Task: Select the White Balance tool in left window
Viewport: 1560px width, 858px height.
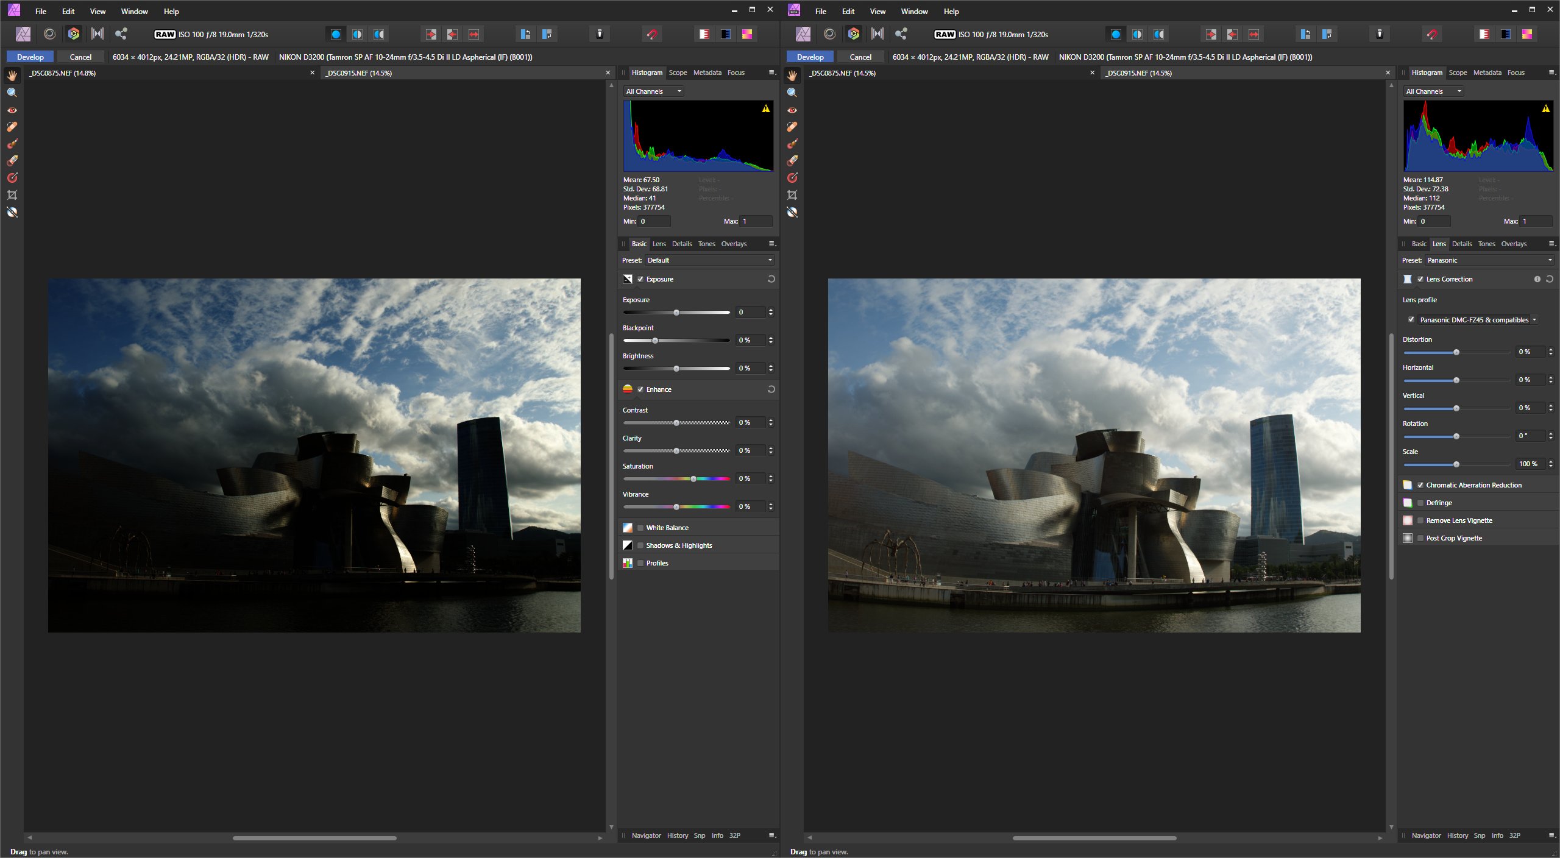Action: 12,212
